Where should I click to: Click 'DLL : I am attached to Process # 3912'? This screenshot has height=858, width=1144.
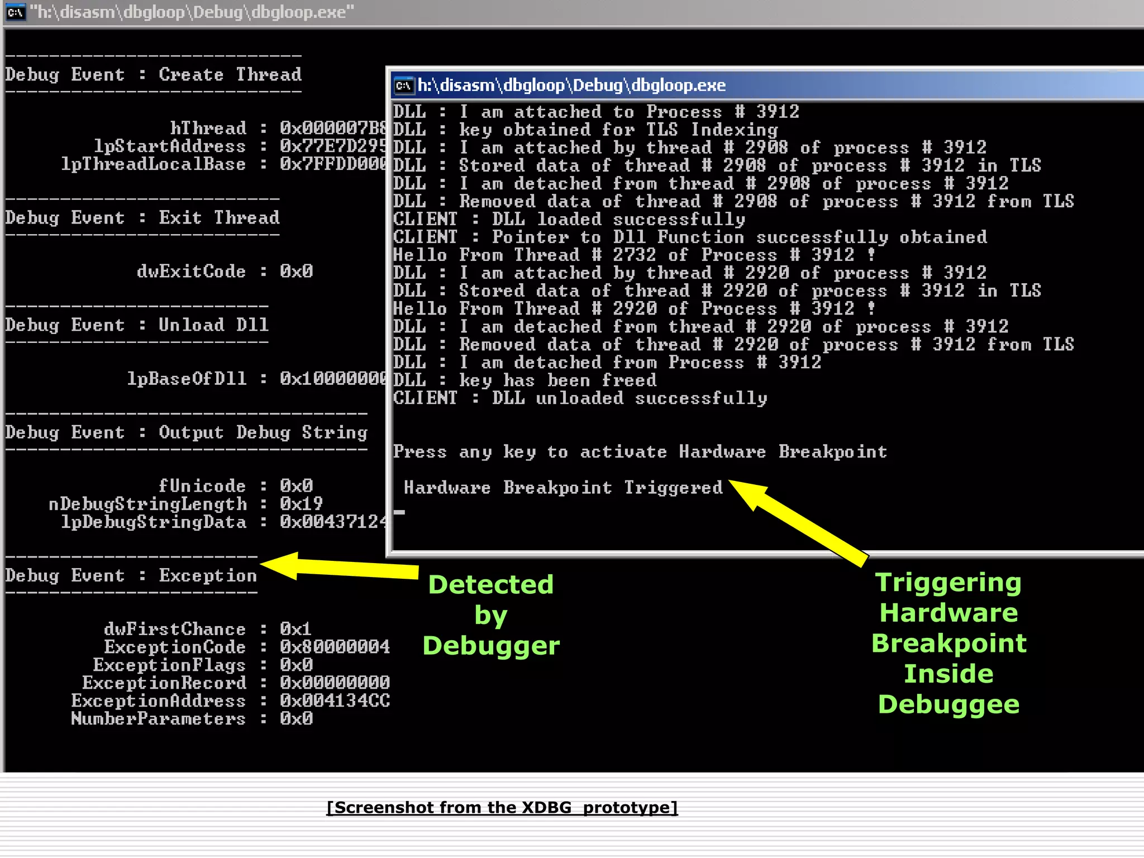pos(596,112)
